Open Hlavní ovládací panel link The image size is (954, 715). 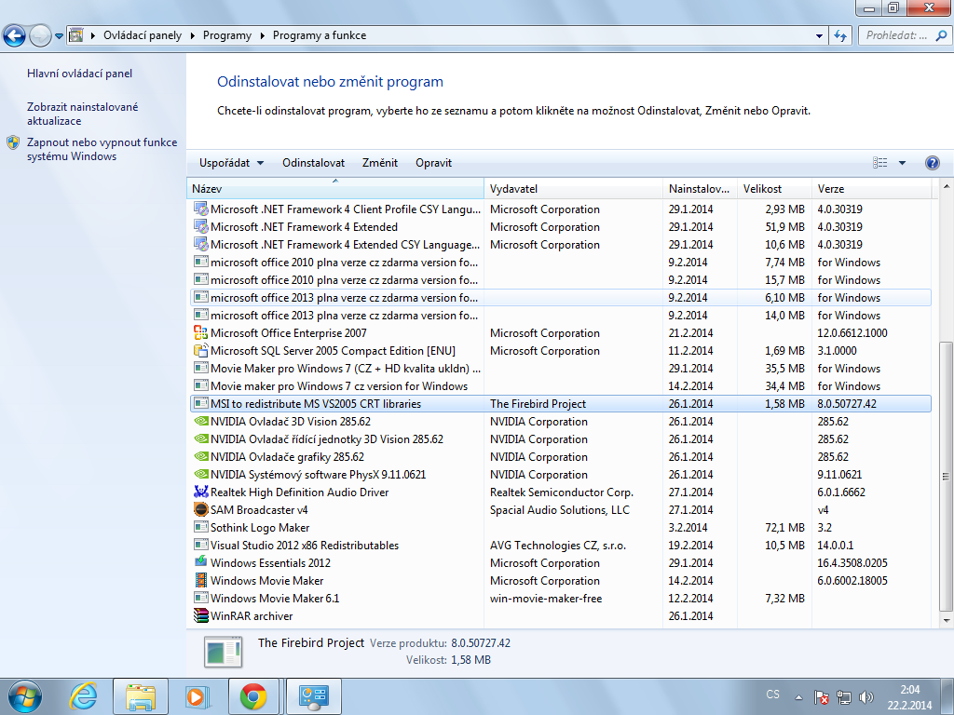point(80,74)
